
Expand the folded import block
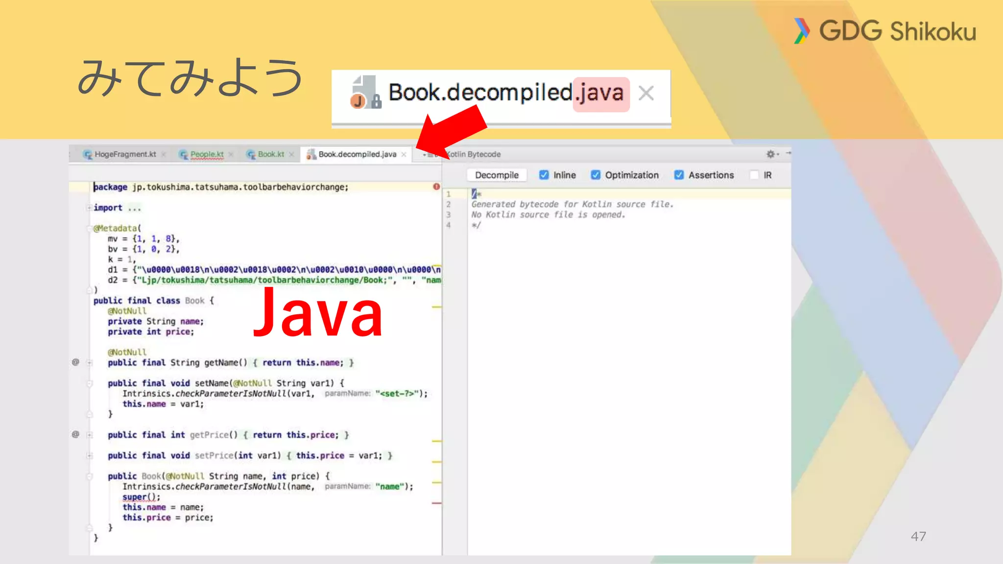(90, 208)
